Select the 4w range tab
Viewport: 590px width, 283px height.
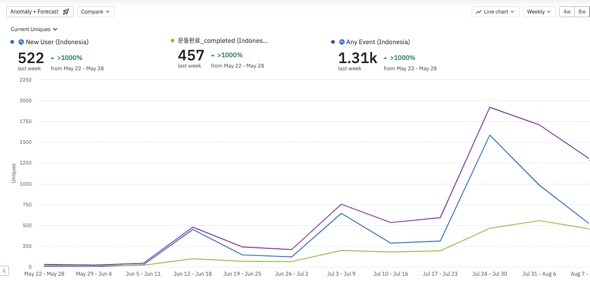tap(567, 12)
